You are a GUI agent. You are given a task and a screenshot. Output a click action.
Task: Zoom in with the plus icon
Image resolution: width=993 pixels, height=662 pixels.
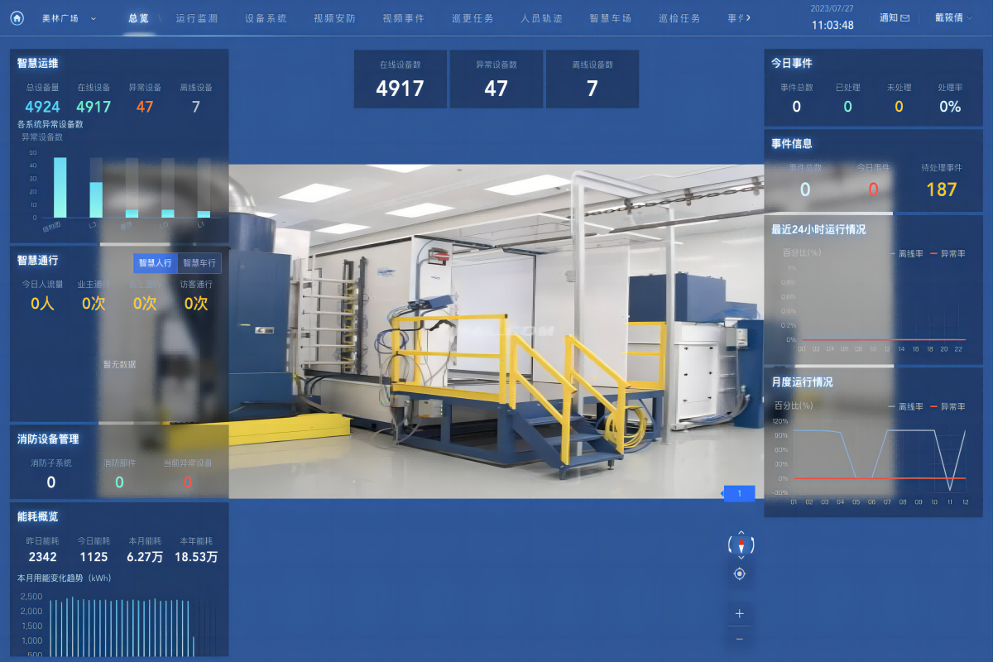click(740, 613)
